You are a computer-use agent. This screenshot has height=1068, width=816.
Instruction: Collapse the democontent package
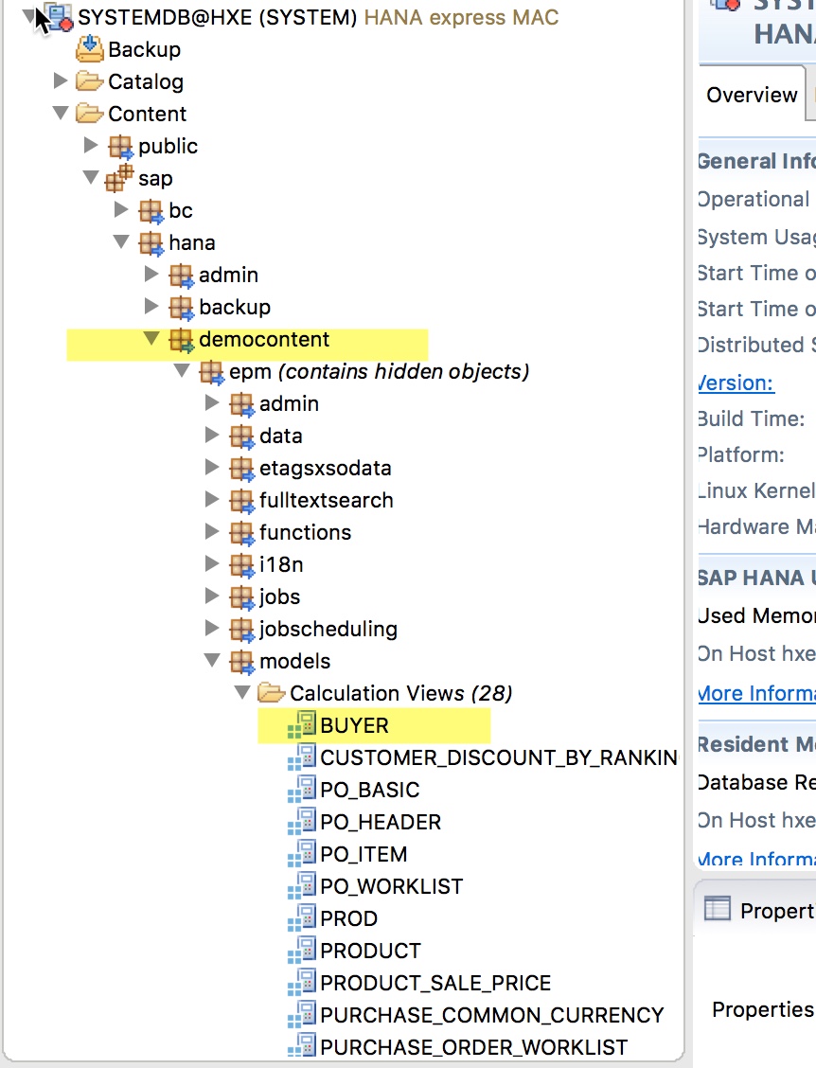point(151,338)
